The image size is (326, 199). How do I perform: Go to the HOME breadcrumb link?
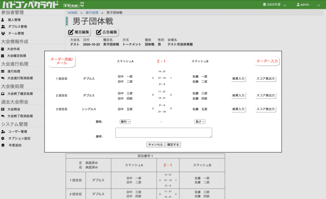pyautogui.click(x=73, y=13)
